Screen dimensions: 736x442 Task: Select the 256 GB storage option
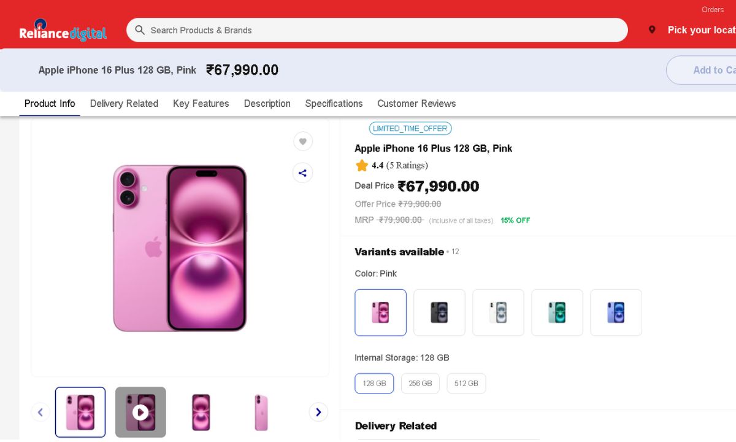click(x=420, y=383)
